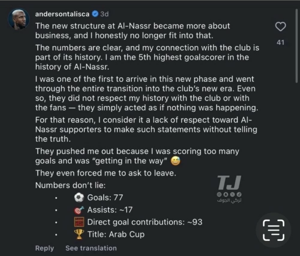Click the Arabic watermark text under TJ
The image size is (300, 256).
229,200
